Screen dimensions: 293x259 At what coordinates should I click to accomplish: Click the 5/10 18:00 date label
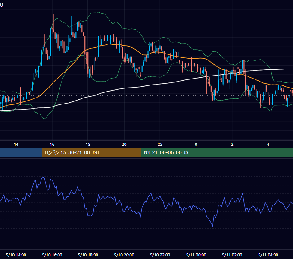[88, 255]
